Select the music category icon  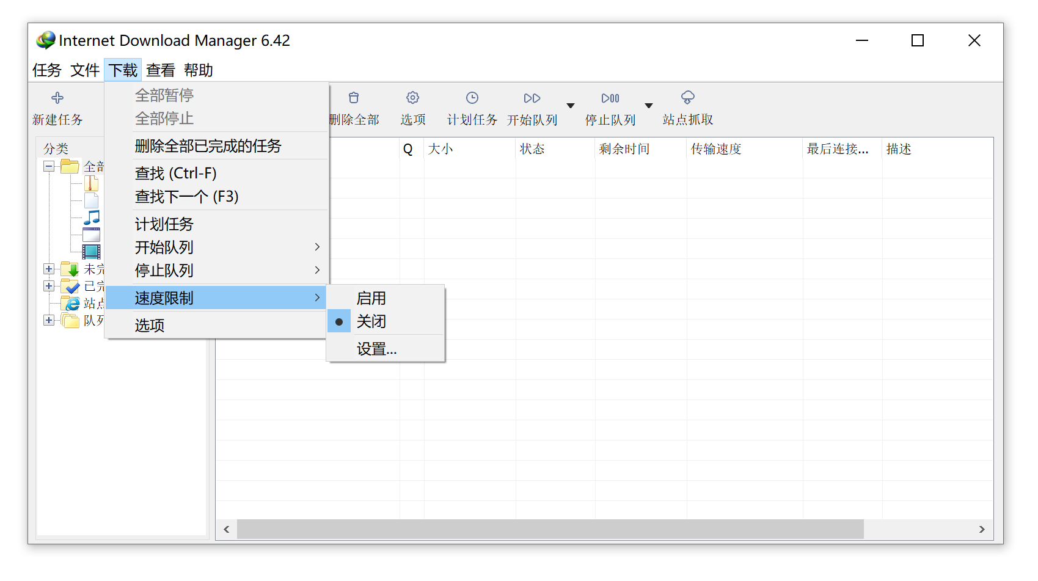(x=92, y=217)
